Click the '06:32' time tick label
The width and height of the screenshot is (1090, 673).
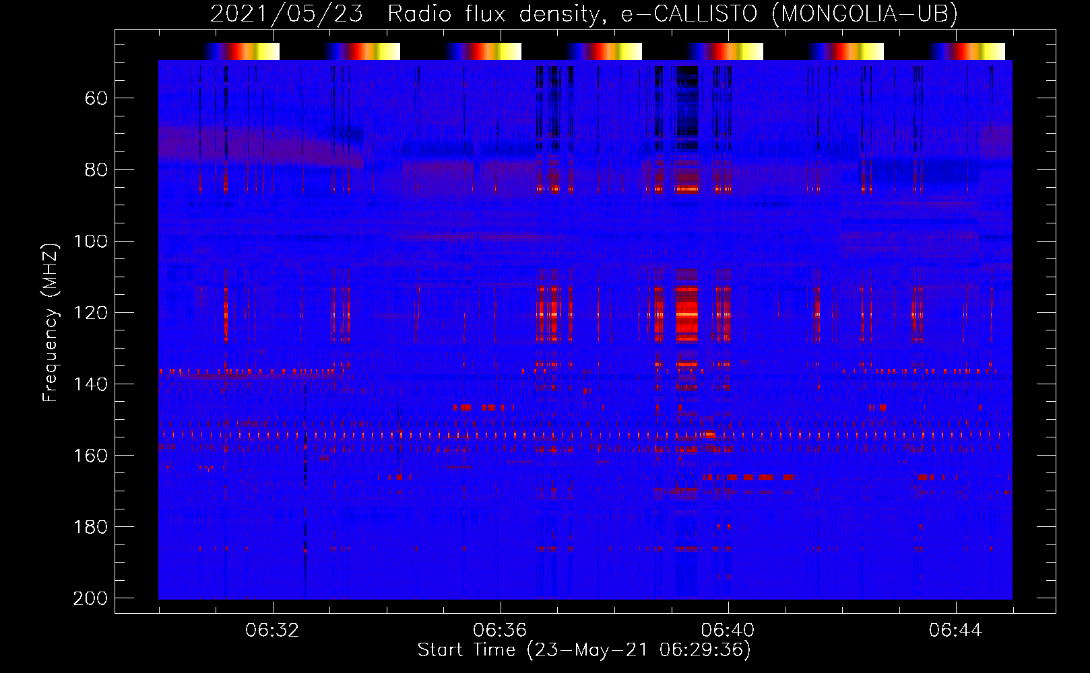coord(272,631)
